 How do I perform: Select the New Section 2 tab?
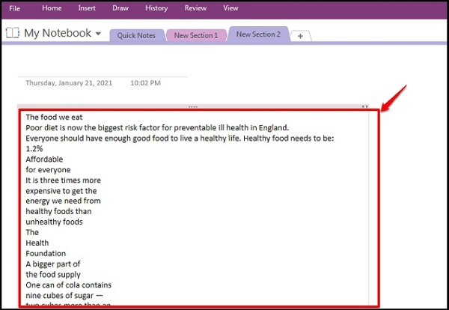coord(258,34)
